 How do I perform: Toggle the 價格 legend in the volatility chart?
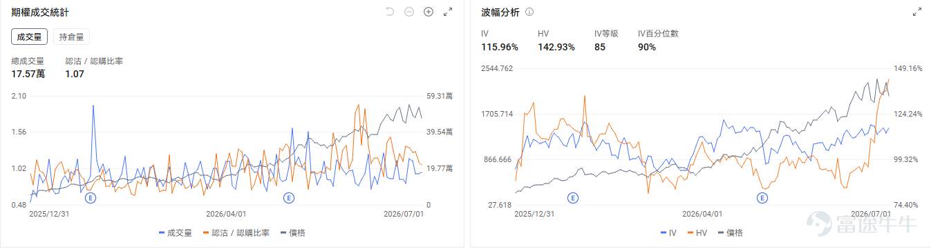pos(730,233)
